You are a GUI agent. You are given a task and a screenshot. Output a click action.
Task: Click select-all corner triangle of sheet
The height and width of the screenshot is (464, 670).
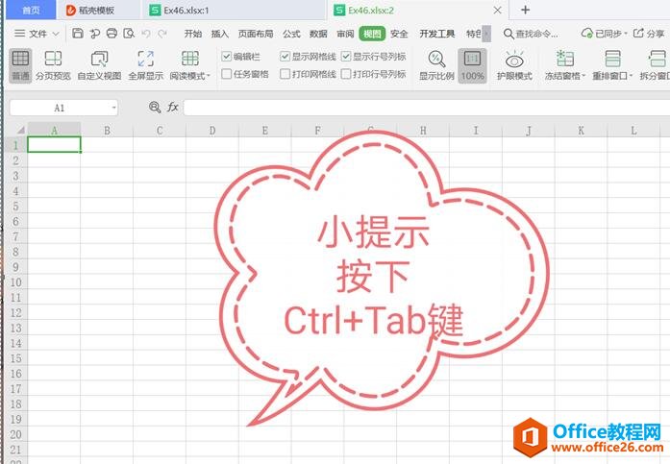point(19,130)
